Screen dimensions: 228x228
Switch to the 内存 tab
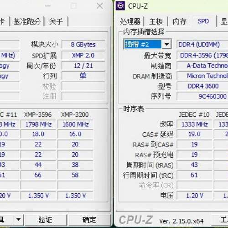pos(180,21)
